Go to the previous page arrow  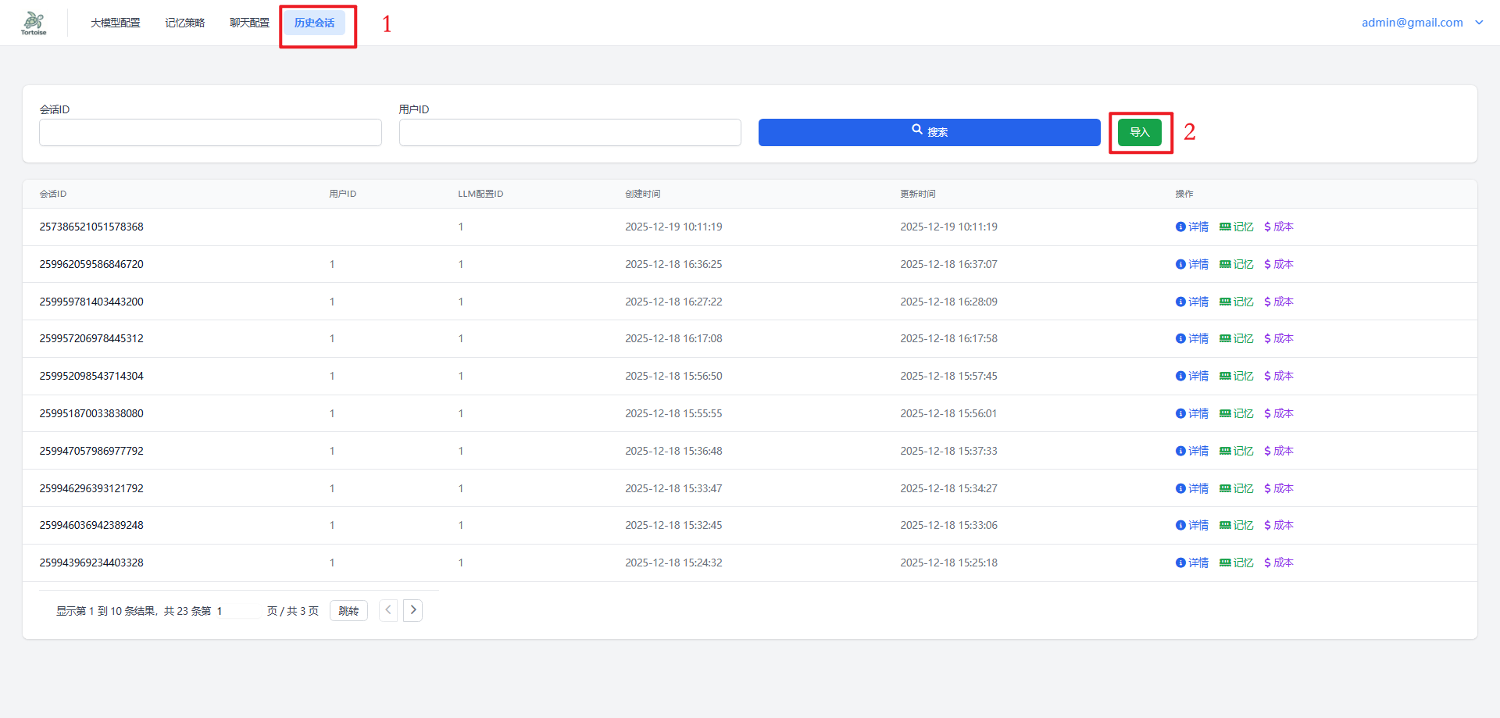[x=388, y=610]
